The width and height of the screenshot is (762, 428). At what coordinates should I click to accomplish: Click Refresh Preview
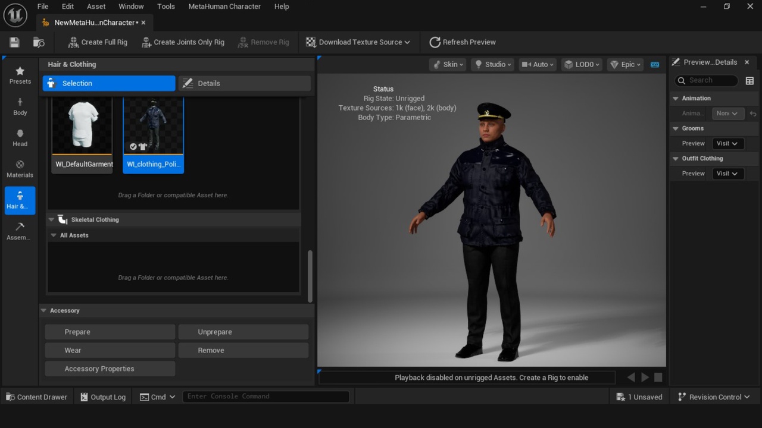pyautogui.click(x=463, y=42)
